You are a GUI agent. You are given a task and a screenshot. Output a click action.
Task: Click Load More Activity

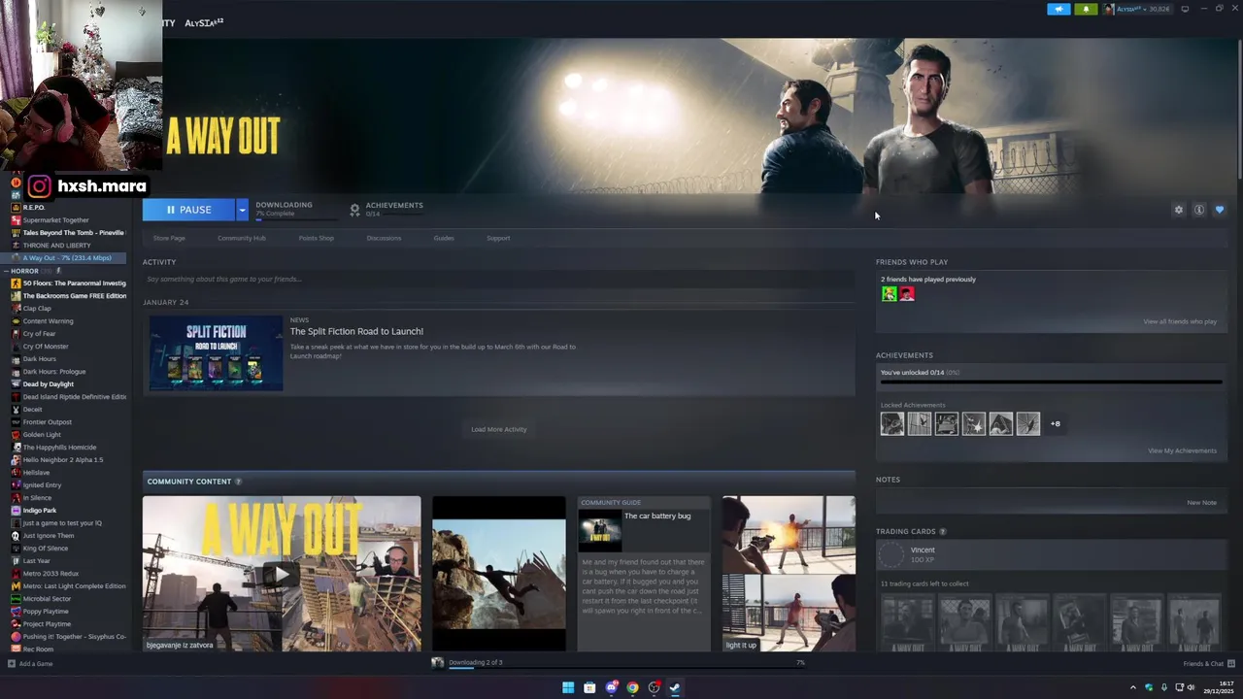pos(499,429)
